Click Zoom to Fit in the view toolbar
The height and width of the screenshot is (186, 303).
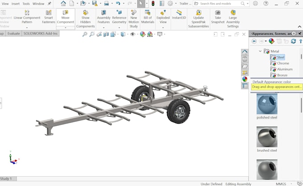(x=85, y=34)
